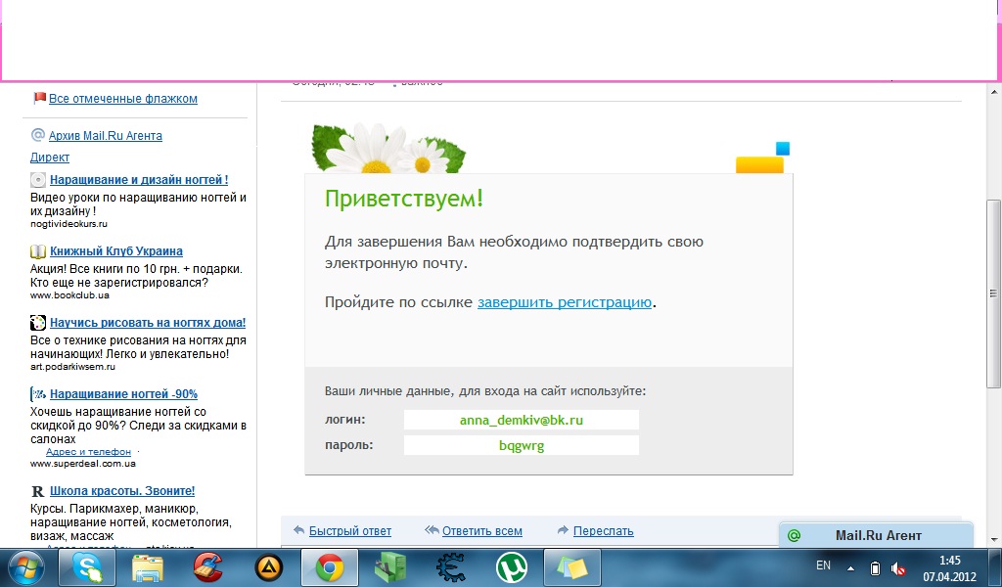The image size is (1002, 587).
Task: Click the forward arrow icon beside Переслать
Action: tap(563, 530)
